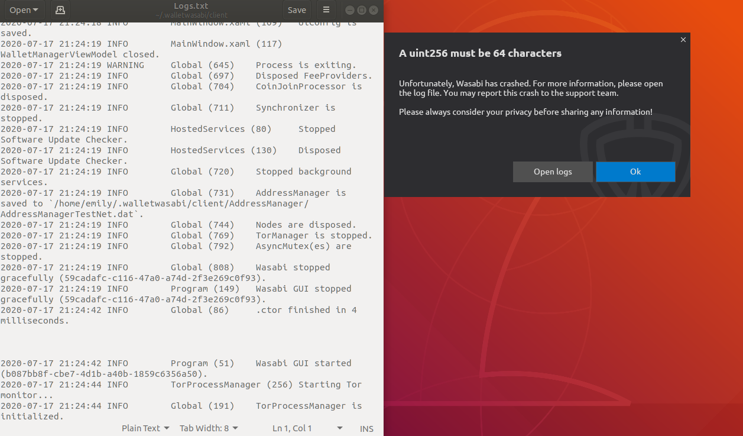This screenshot has width=743, height=436.
Task: Maximize the gedit window
Action: coord(362,10)
